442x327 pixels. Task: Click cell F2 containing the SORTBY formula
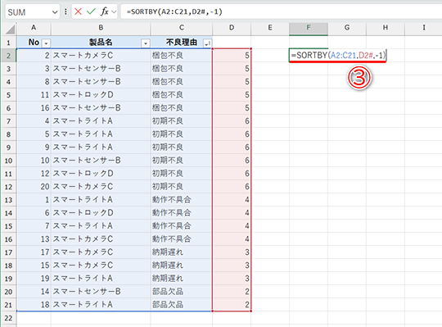click(338, 55)
